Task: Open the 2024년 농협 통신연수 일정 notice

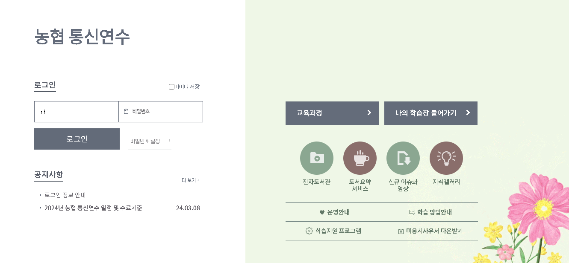Action: [93, 208]
